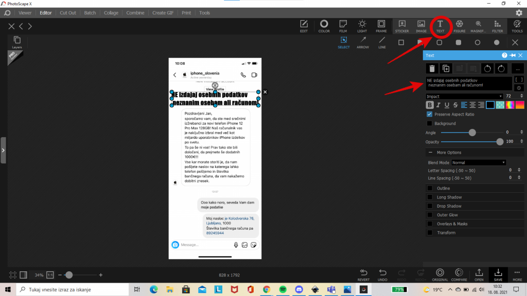Open the Frame tool
527x296 pixels.
(381, 26)
